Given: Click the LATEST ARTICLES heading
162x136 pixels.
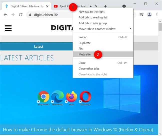Looking at the screenshot, I should coord(27,58).
